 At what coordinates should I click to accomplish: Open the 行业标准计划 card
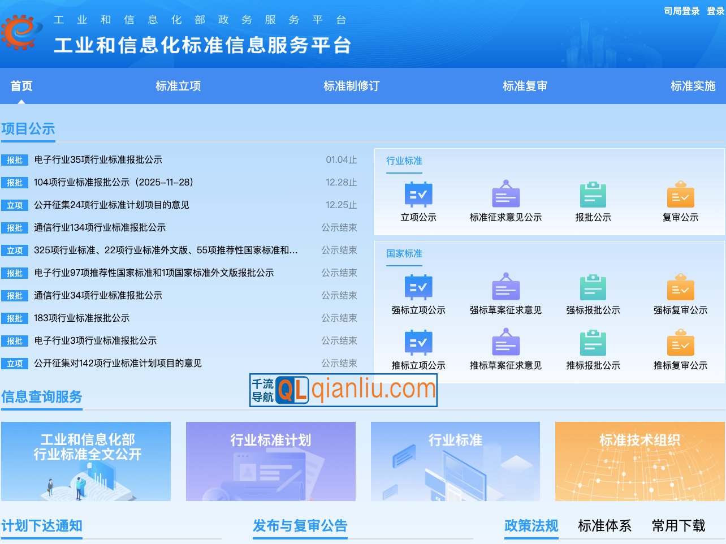[x=270, y=460]
